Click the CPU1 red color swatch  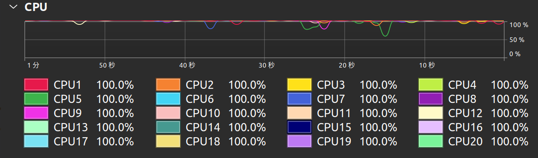pyautogui.click(x=36, y=85)
